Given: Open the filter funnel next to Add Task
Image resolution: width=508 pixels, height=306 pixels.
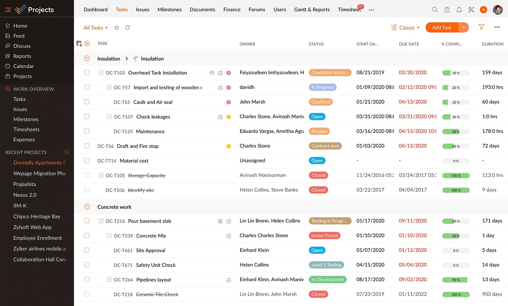Looking at the screenshot, I should click(x=481, y=27).
